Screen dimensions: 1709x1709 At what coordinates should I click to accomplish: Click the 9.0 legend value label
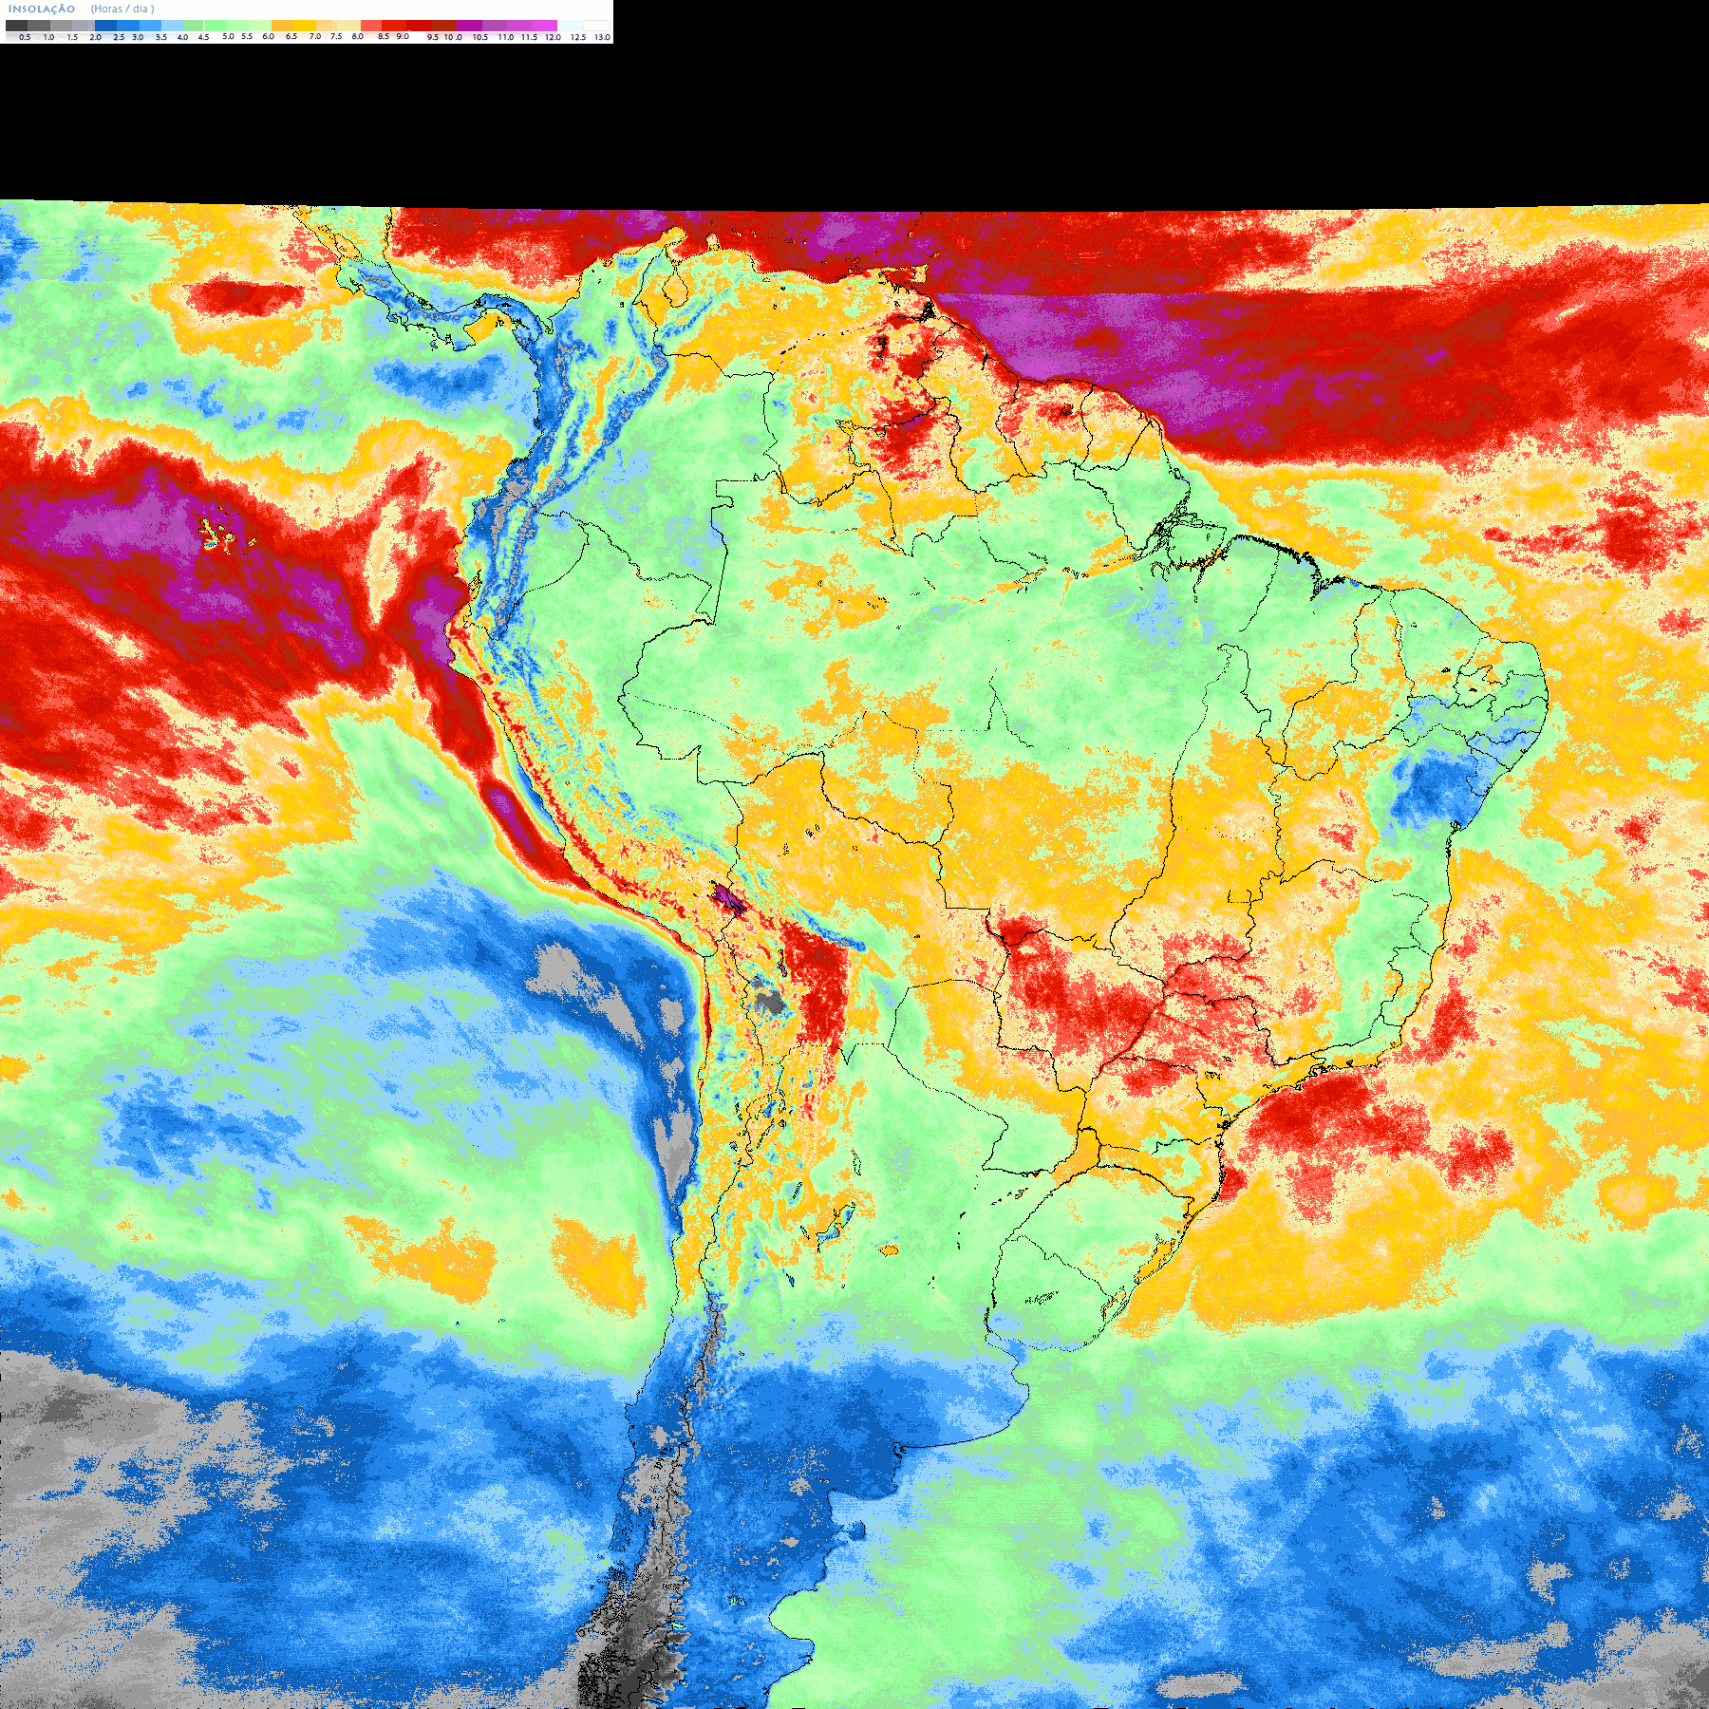[x=403, y=36]
